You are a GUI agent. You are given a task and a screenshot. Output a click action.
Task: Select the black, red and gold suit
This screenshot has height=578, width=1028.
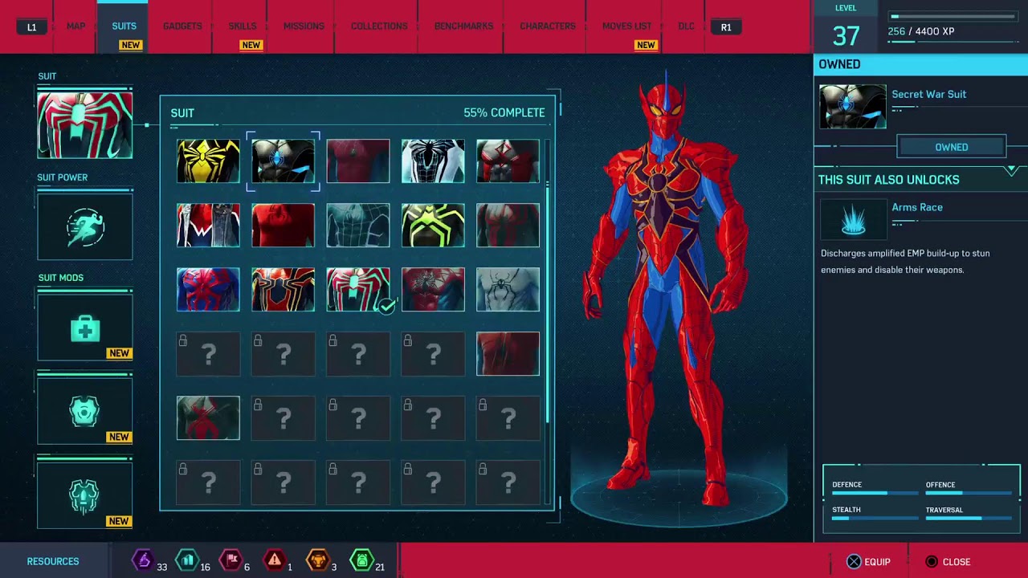click(x=283, y=289)
